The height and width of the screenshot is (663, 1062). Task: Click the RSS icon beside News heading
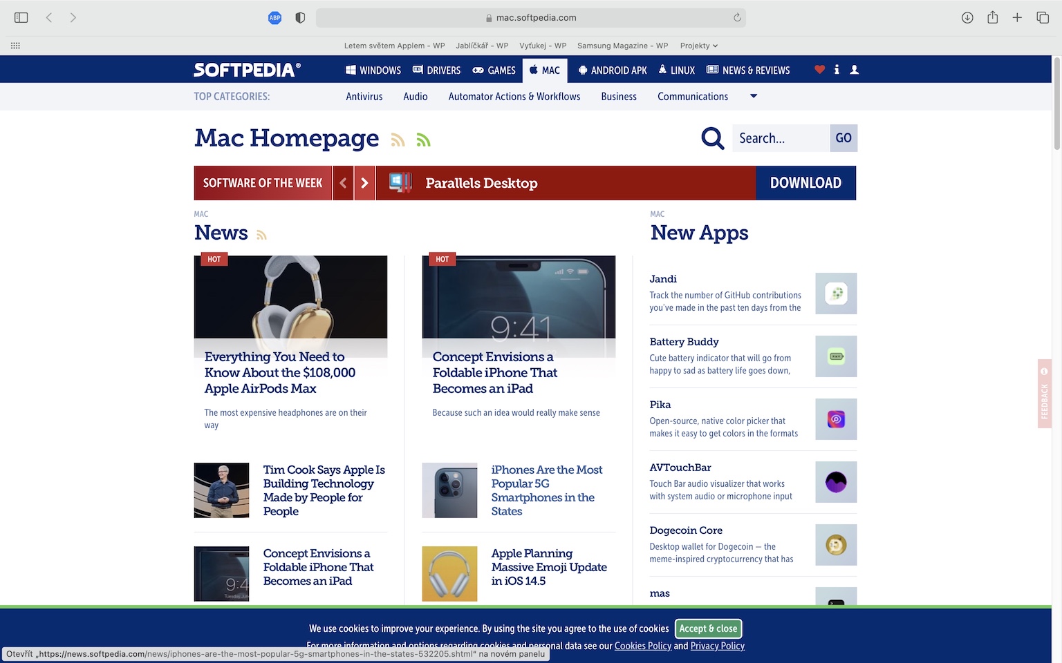pyautogui.click(x=261, y=235)
